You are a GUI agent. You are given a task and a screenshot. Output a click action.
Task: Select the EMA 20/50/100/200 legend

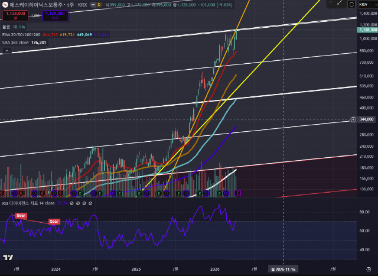tap(21, 35)
